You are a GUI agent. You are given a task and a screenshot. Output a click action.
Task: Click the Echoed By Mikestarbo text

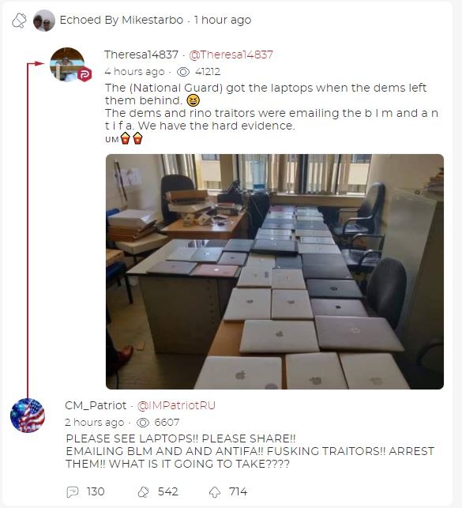tap(122, 20)
